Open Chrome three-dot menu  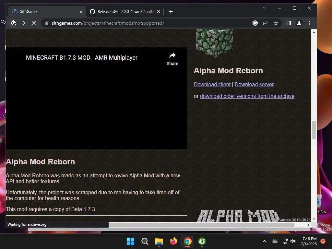tap(310, 23)
